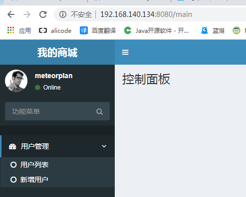Go back with the browser back arrow
Image resolution: width=246 pixels, height=197 pixels.
pos(11,14)
